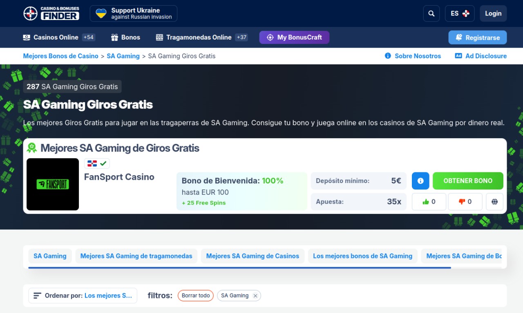
Task: Open the Bonos menu
Action: pos(125,37)
